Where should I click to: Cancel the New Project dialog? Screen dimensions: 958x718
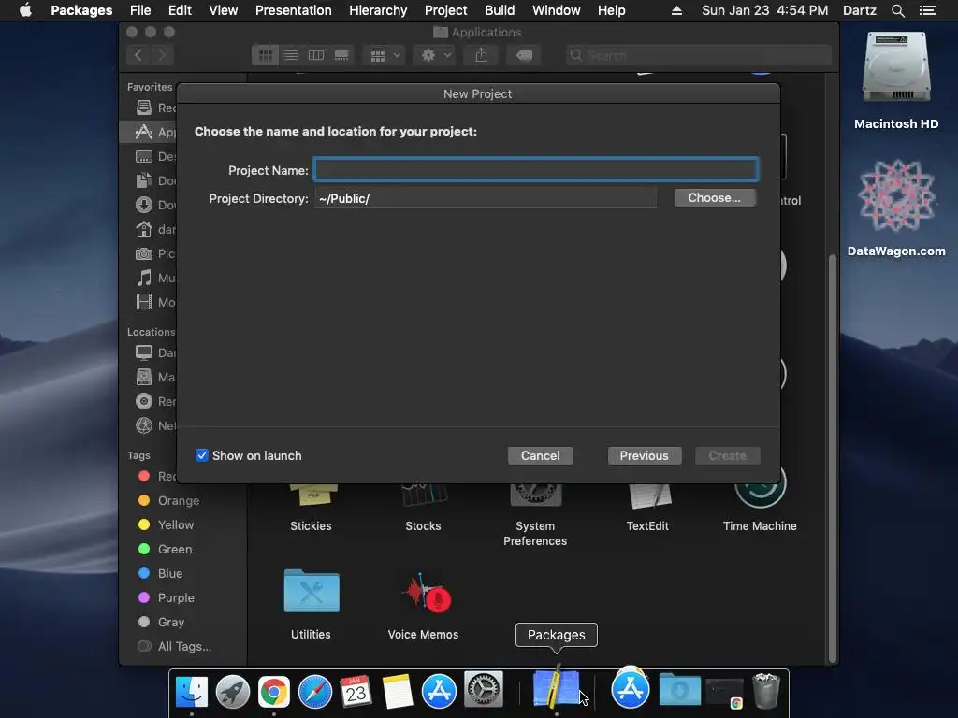[540, 455]
